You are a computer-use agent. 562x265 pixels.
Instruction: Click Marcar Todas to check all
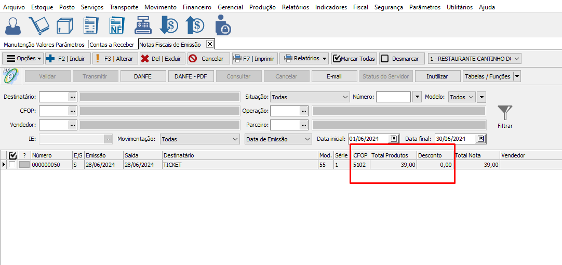click(354, 59)
